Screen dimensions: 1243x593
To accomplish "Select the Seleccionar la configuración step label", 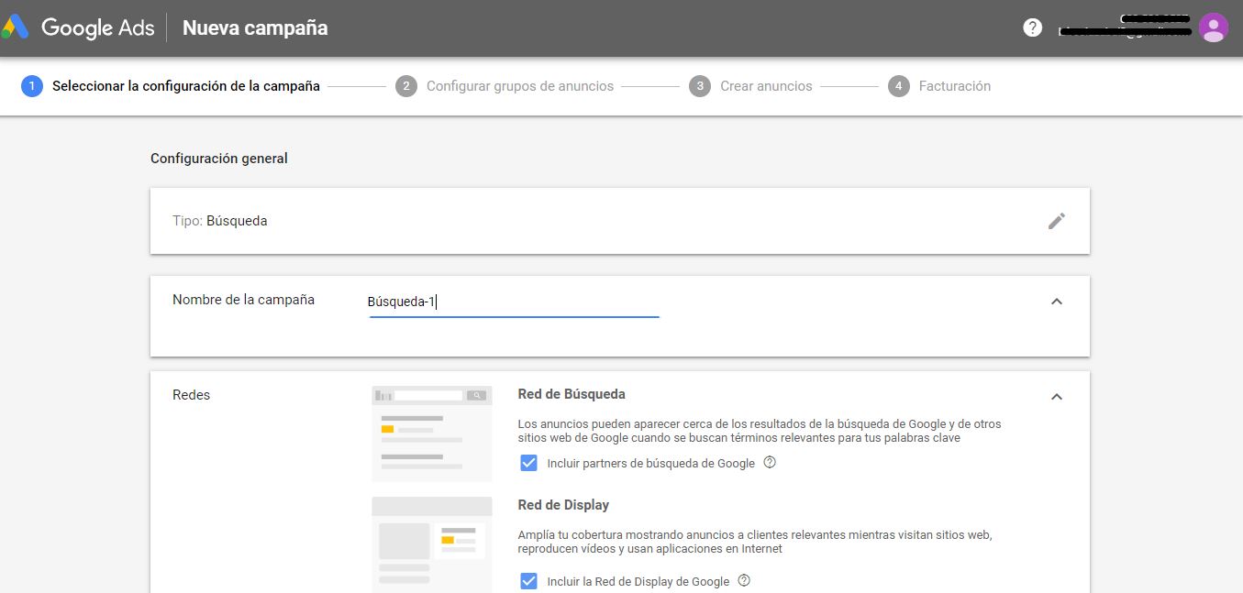I will click(x=185, y=86).
